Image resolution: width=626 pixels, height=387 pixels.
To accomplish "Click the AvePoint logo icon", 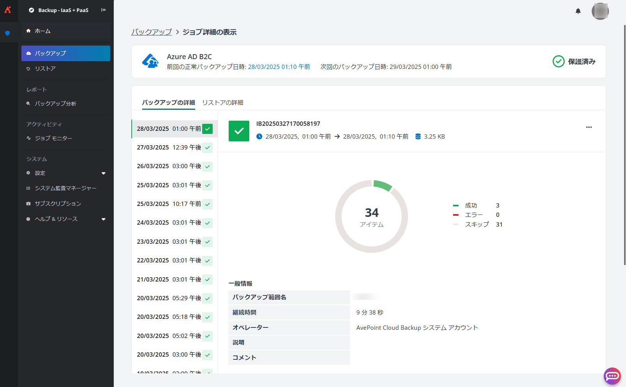I will [x=8, y=10].
